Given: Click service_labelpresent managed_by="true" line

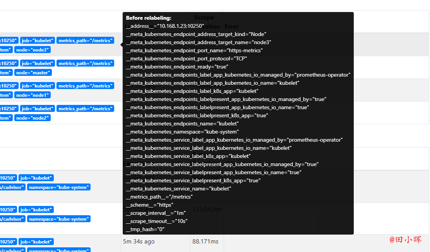Looking at the screenshot, I should [x=222, y=164].
